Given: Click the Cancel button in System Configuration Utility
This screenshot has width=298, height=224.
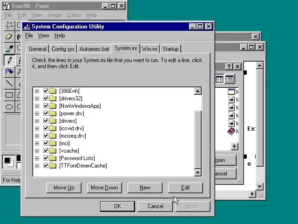Looking at the screenshot, I should click(x=155, y=206).
